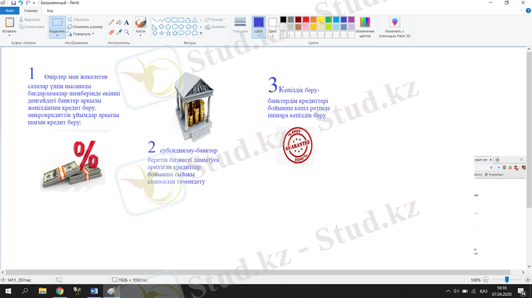Choose the Rectangle shape

175,20
